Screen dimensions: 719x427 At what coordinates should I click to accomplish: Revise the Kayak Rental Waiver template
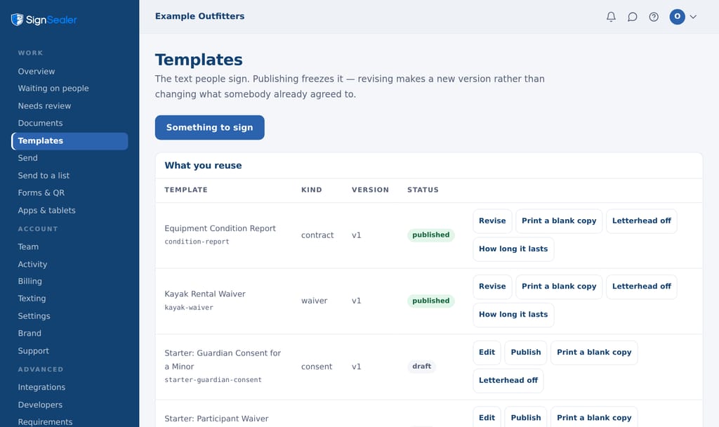(x=492, y=287)
